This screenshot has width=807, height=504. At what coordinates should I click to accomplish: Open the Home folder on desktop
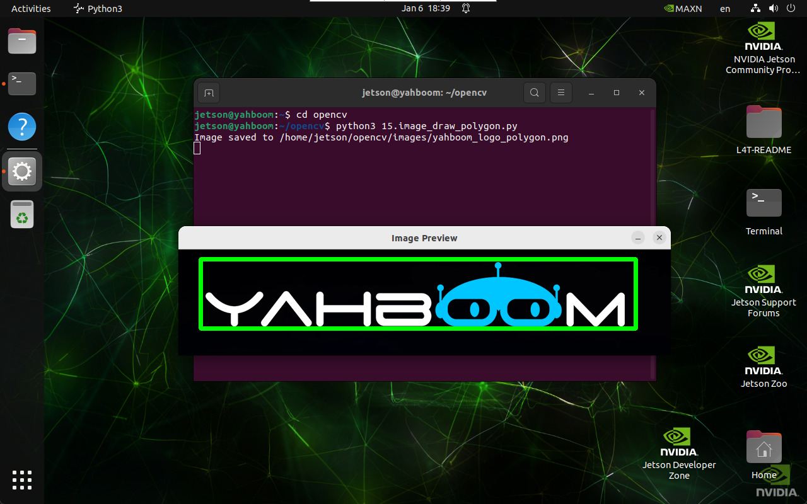coord(763,455)
